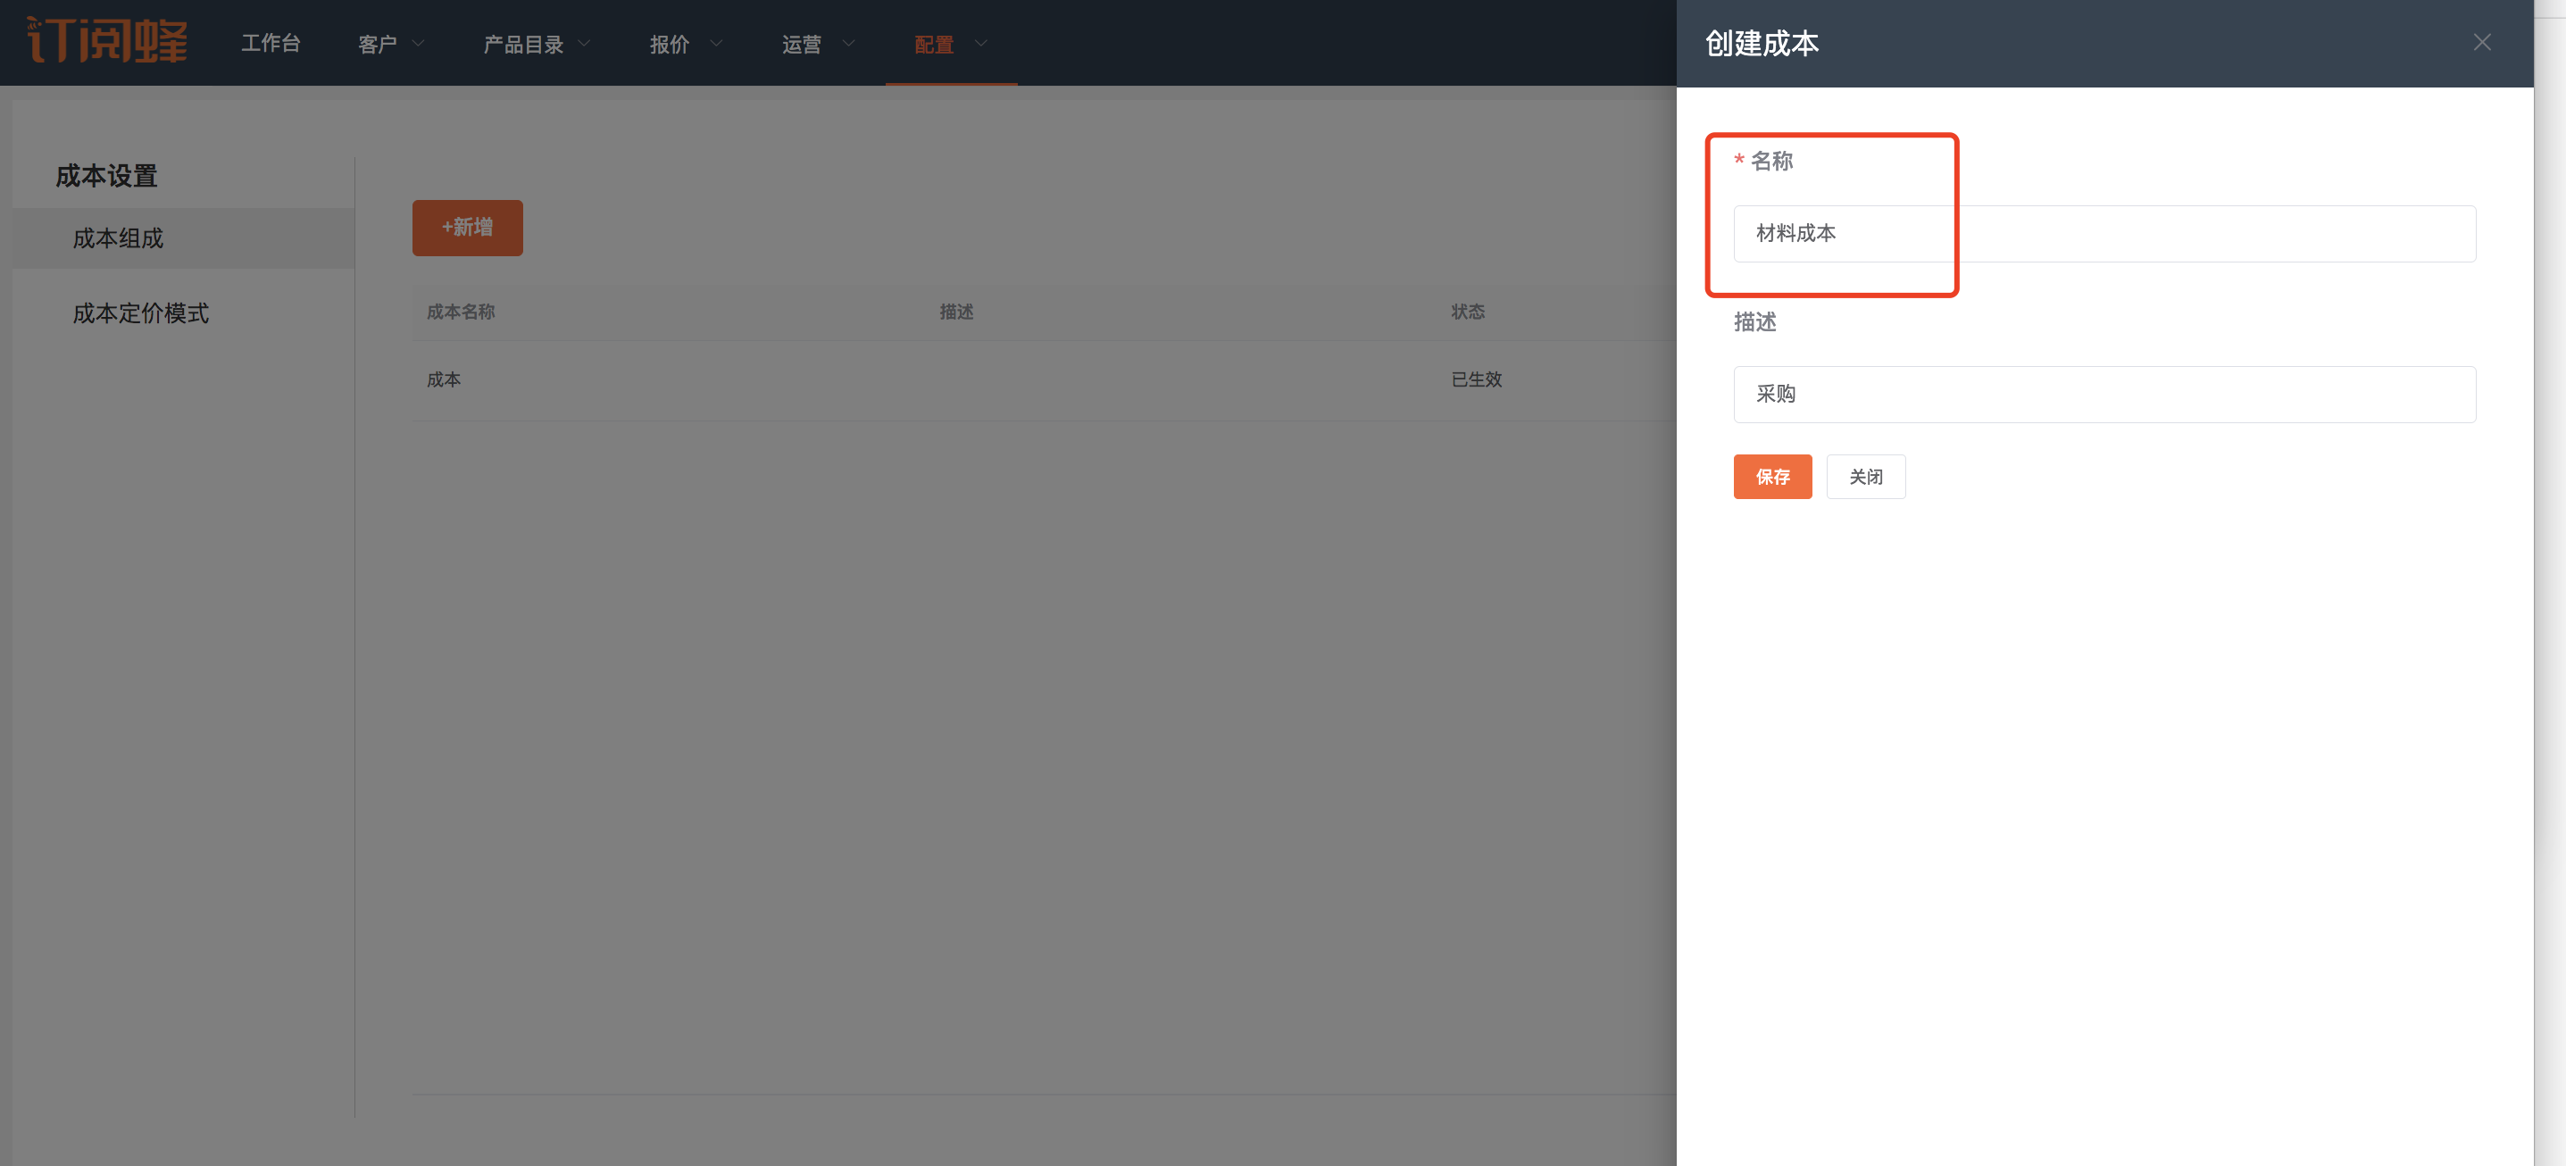2566x1166 pixels.
Task: Click the 关闭 button
Action: (1865, 477)
